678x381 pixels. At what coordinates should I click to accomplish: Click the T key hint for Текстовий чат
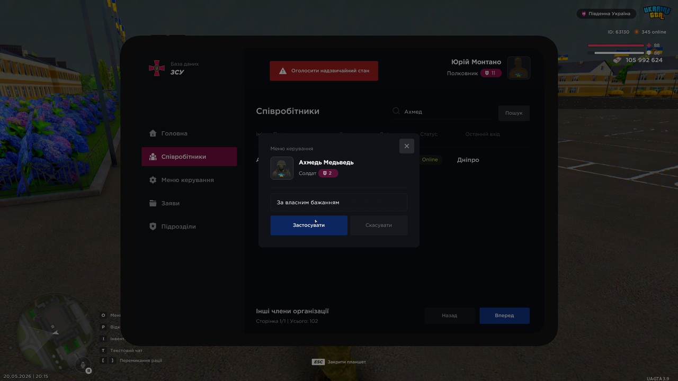(x=103, y=350)
